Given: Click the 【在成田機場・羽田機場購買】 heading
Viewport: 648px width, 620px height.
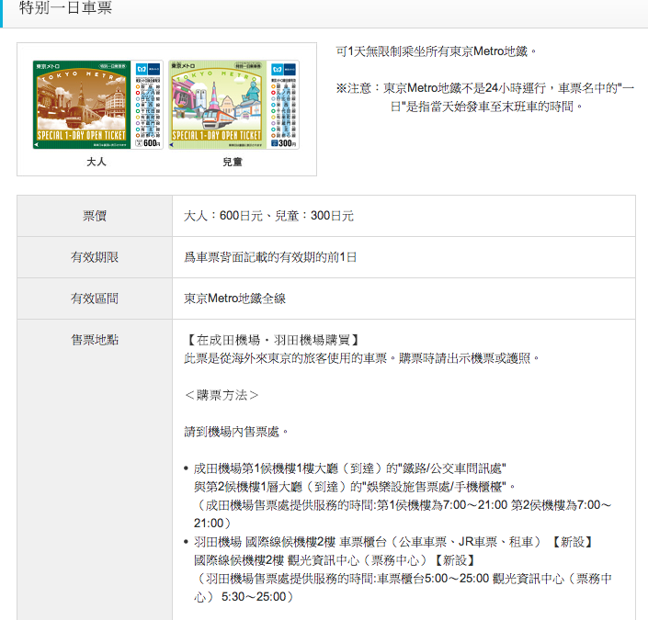Looking at the screenshot, I should (x=273, y=341).
